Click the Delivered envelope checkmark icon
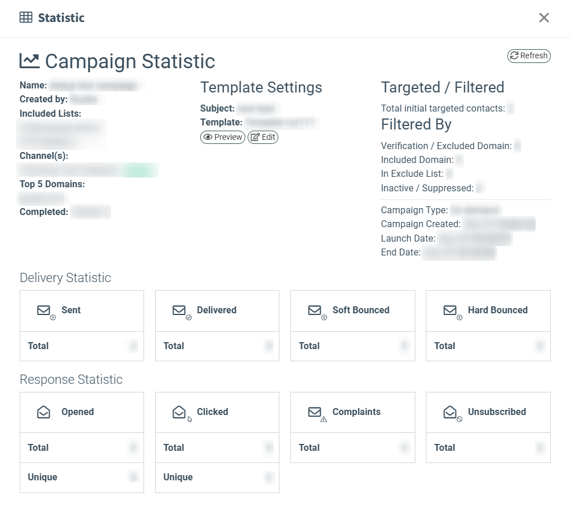571x515 pixels. tap(182, 312)
